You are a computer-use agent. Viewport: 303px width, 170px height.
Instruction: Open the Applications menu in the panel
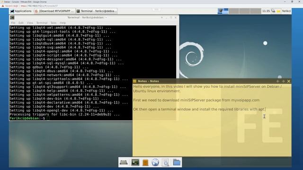21,11
